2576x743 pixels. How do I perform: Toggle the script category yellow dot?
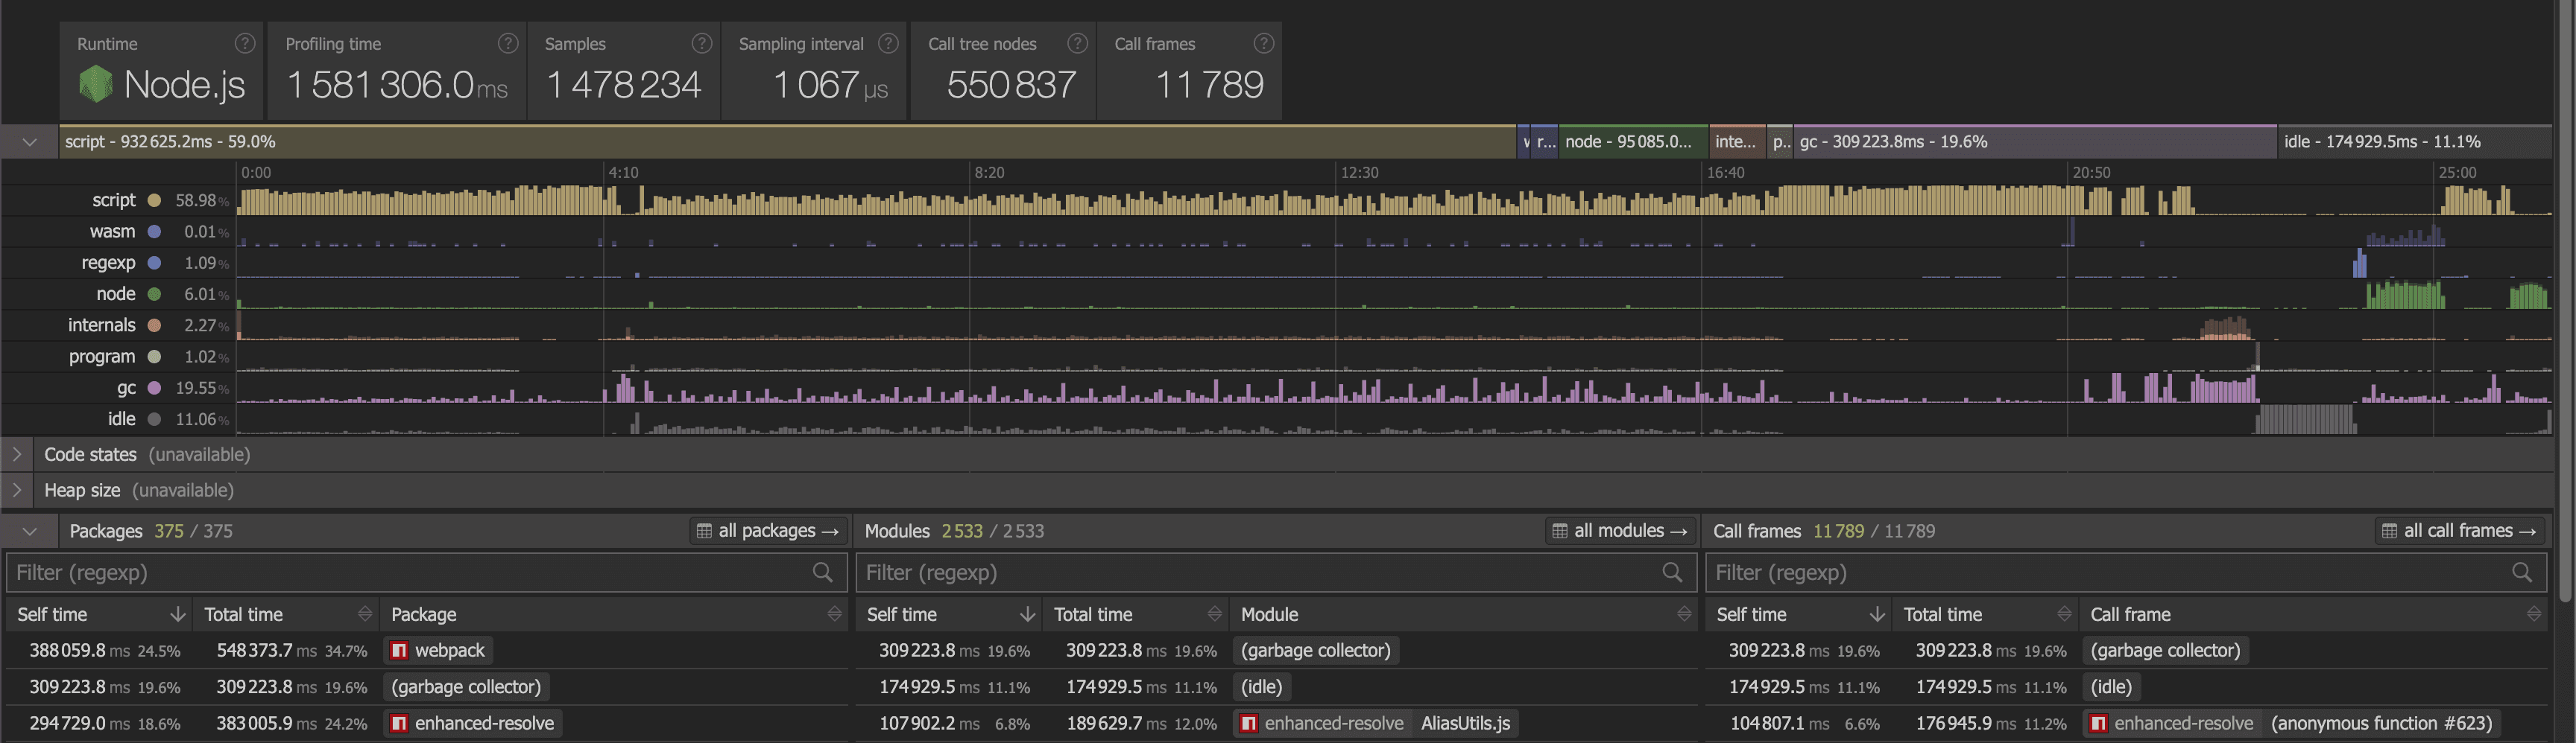(154, 200)
